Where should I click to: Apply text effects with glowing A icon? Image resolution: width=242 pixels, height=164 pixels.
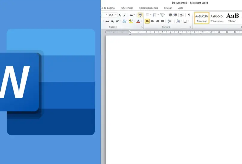click(124, 21)
